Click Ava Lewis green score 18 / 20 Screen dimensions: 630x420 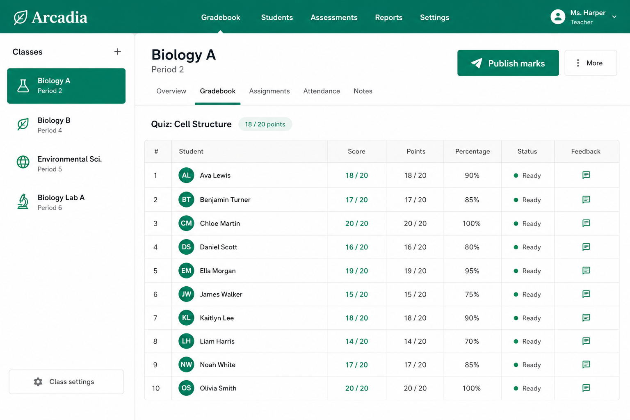357,176
